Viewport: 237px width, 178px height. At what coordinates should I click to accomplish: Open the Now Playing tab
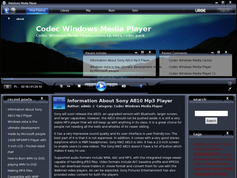(37, 10)
